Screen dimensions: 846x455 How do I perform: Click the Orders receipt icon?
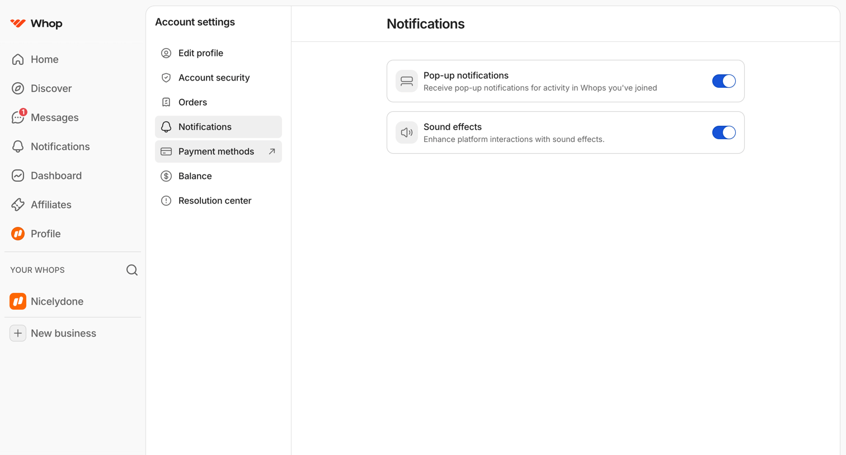(x=166, y=102)
